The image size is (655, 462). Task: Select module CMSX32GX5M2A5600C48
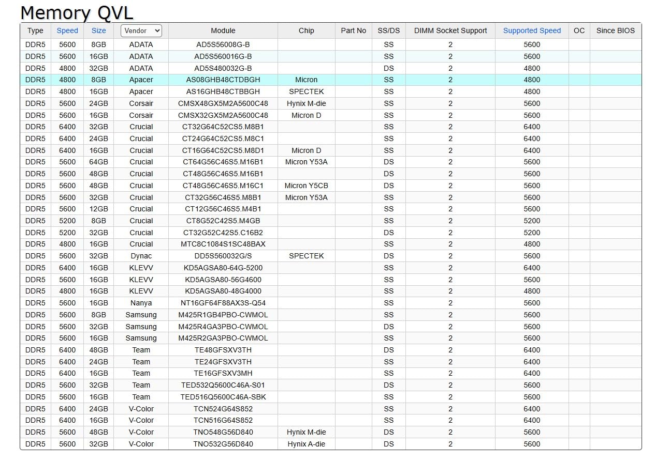tap(223, 115)
